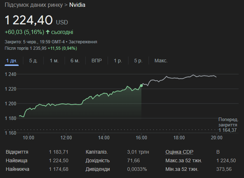Open the Макс. time range
This screenshot has width=244, height=178.
click(161, 61)
